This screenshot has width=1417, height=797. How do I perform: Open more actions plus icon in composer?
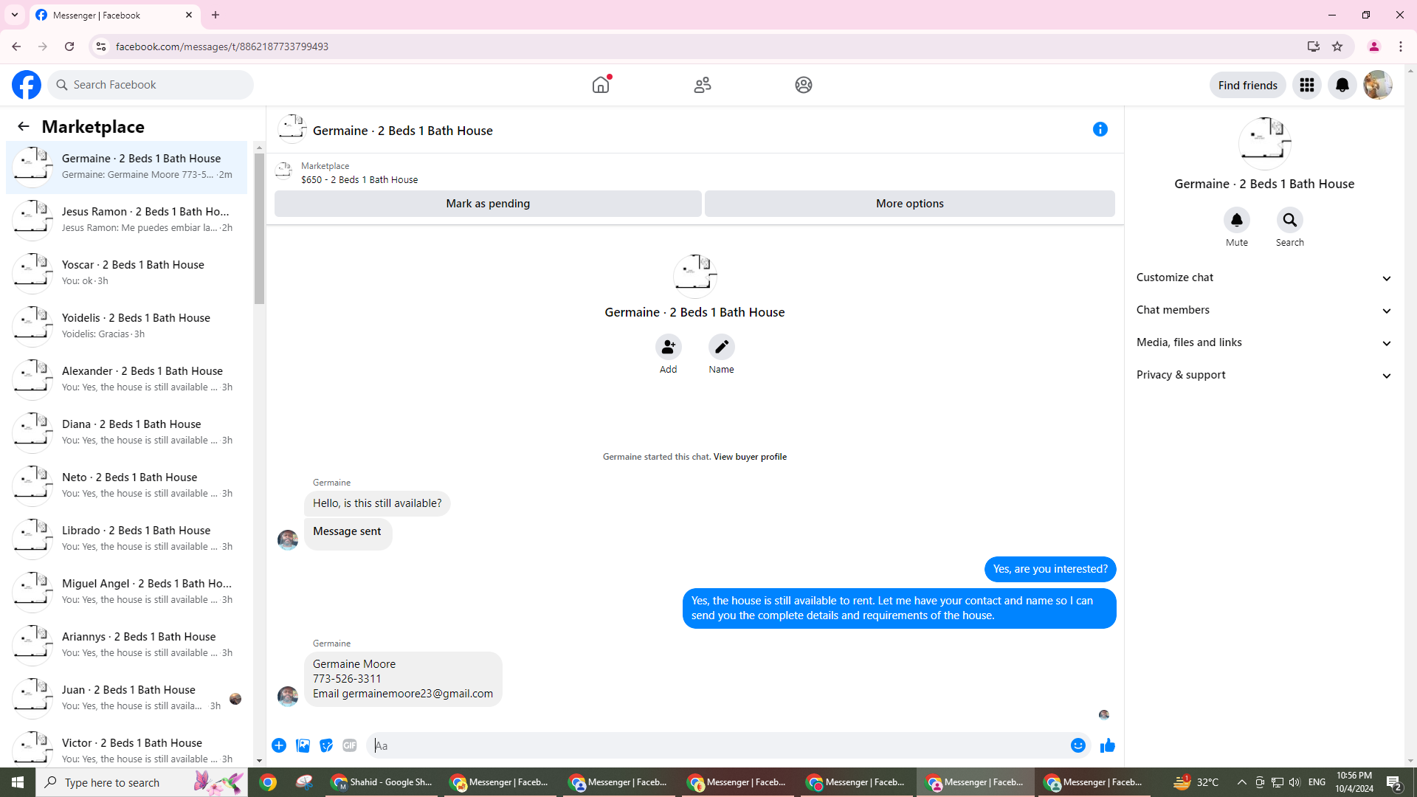[x=279, y=745]
